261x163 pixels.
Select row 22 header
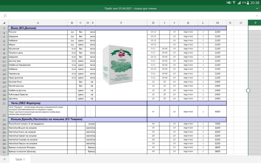point(4,111)
